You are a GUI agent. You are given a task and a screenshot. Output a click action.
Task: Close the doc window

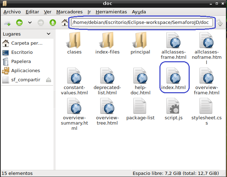223,4
